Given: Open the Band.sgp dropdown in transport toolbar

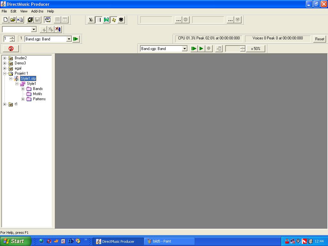Looking at the screenshot, I should coord(184,49).
